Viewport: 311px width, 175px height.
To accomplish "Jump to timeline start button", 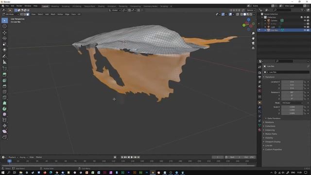I will click(x=122, y=157).
